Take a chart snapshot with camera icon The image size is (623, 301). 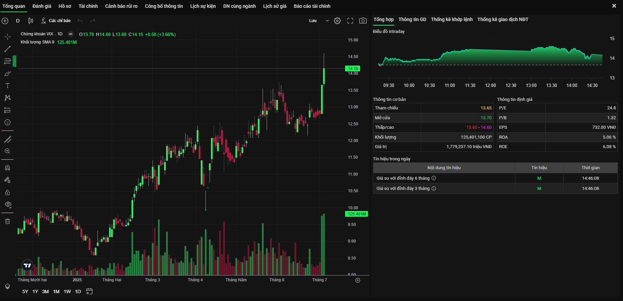pos(363,21)
